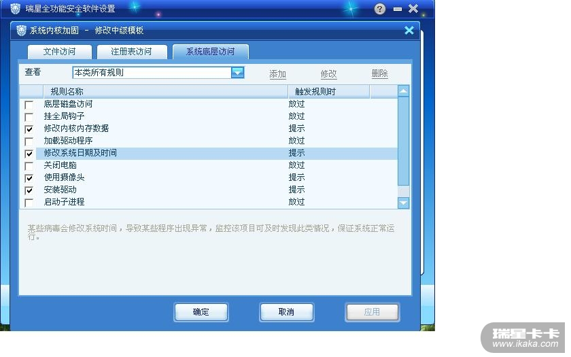Select the 启动子进程 rule name
This screenshot has height=357, width=571.
(64, 202)
